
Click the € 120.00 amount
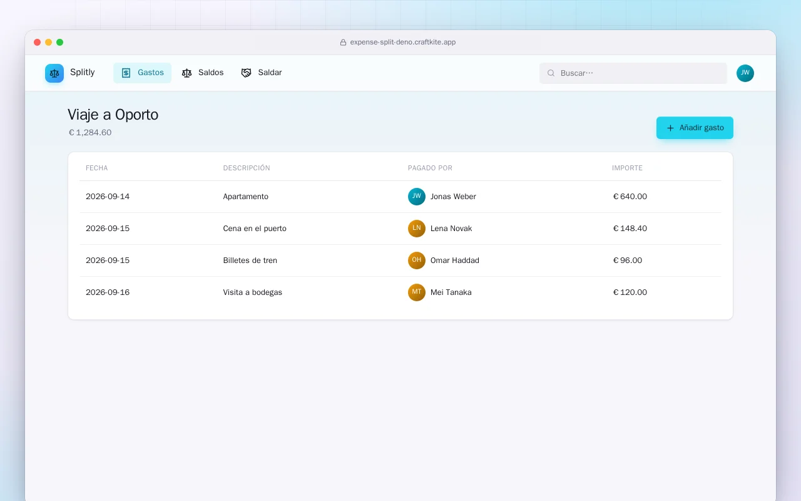630,292
